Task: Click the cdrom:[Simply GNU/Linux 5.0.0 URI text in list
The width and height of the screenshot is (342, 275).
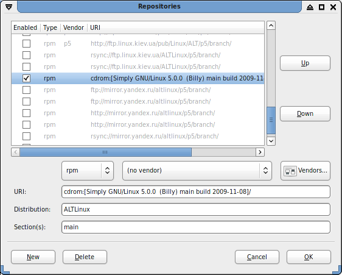Action: (177, 78)
